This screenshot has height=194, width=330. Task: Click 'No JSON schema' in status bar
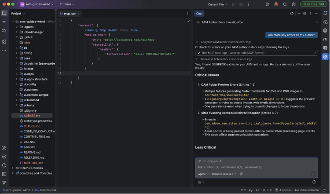pyautogui.click(x=307, y=190)
